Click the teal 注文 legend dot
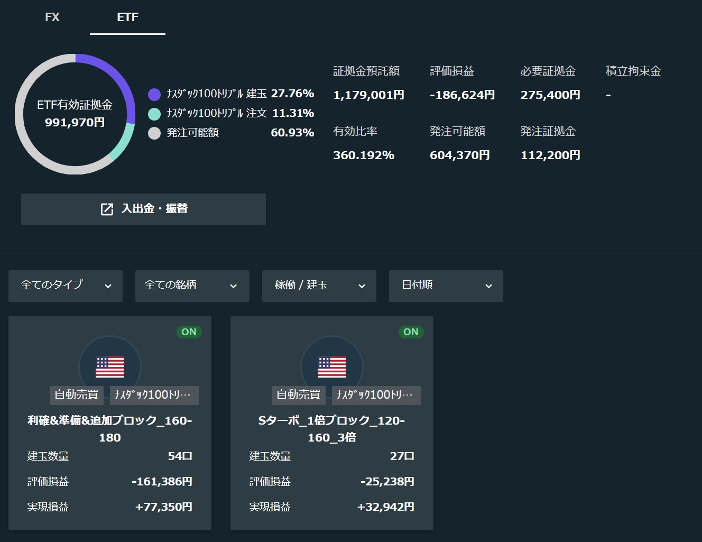The width and height of the screenshot is (702, 542). click(154, 114)
